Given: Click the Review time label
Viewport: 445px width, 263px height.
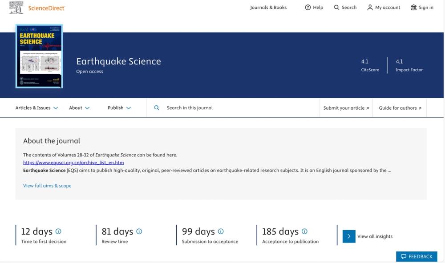Looking at the screenshot, I should click(115, 242).
